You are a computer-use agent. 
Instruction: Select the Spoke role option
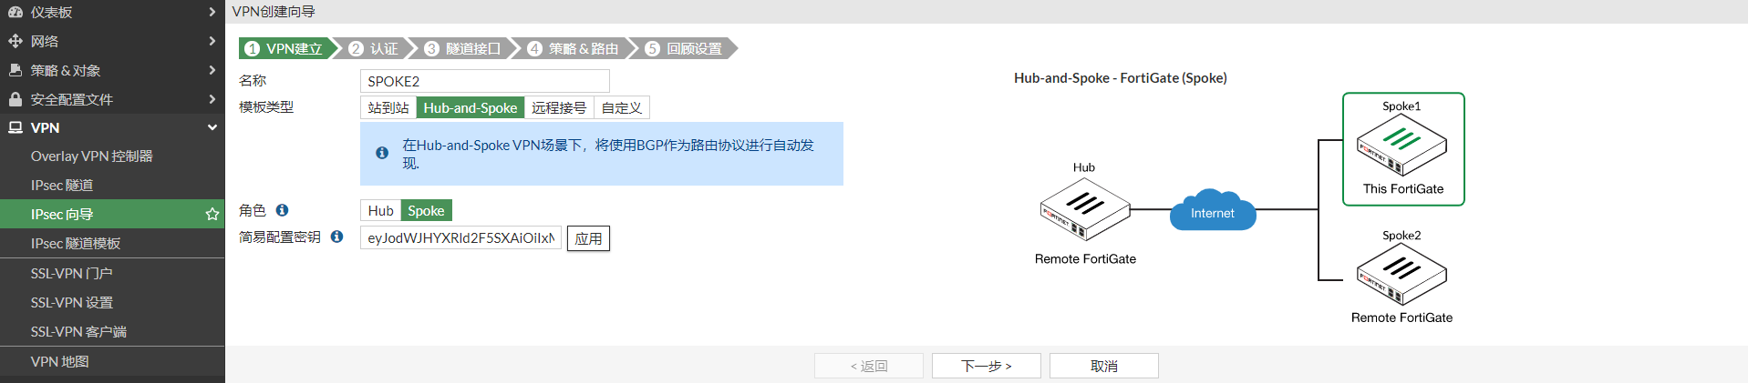tap(426, 211)
